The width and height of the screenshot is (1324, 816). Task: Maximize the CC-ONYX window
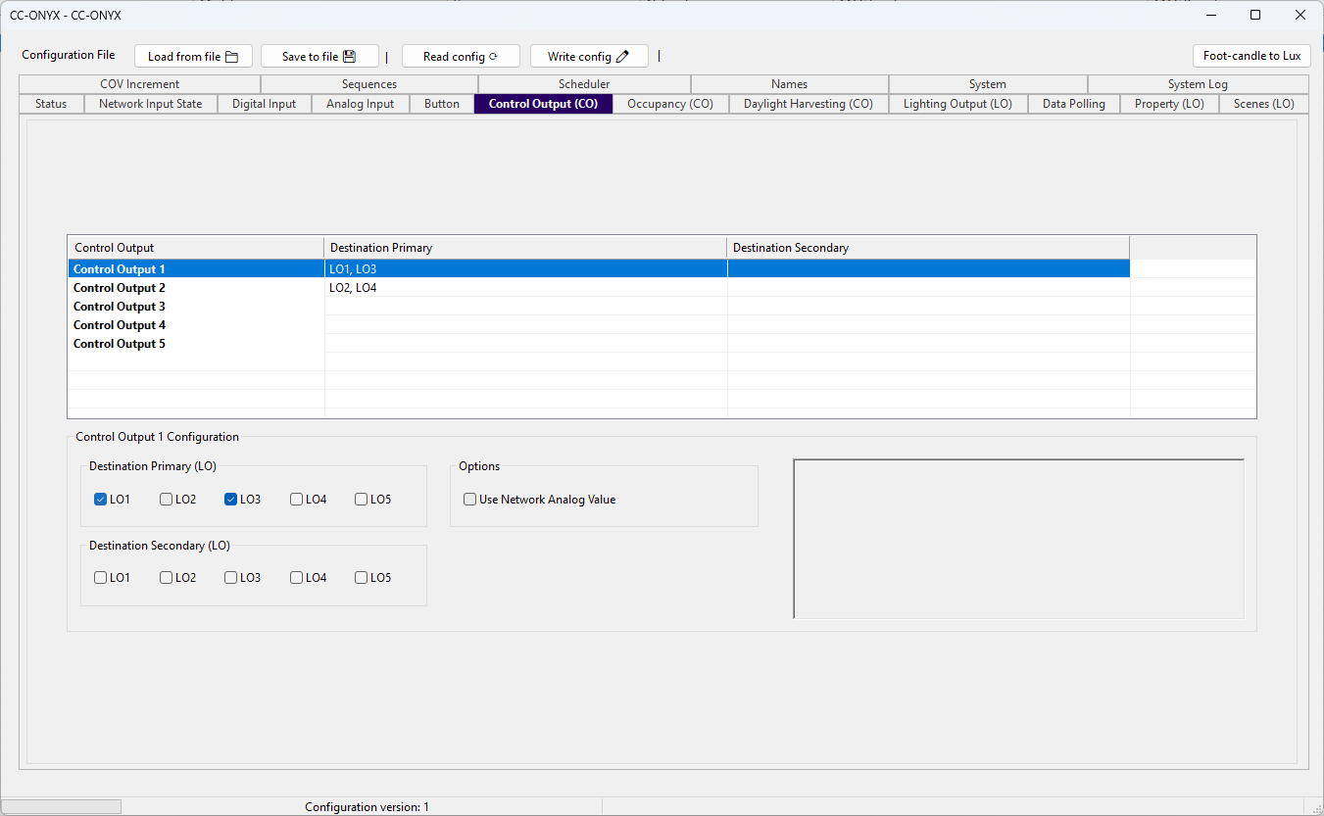click(x=1255, y=15)
